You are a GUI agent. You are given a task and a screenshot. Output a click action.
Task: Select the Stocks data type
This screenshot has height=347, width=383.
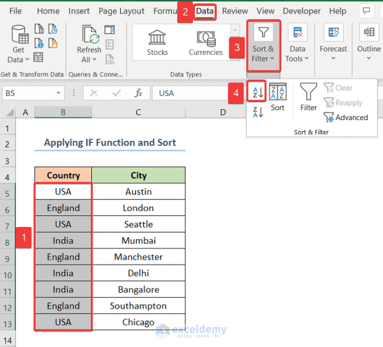click(x=157, y=42)
